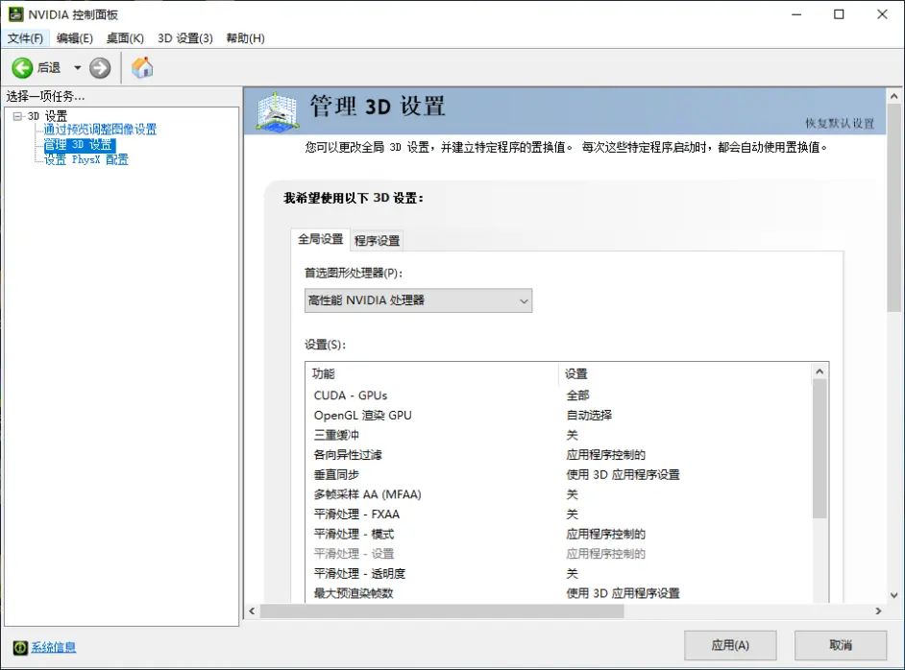Select 设置 PhysX 配置 in the task tree
The width and height of the screenshot is (905, 670).
(x=86, y=159)
